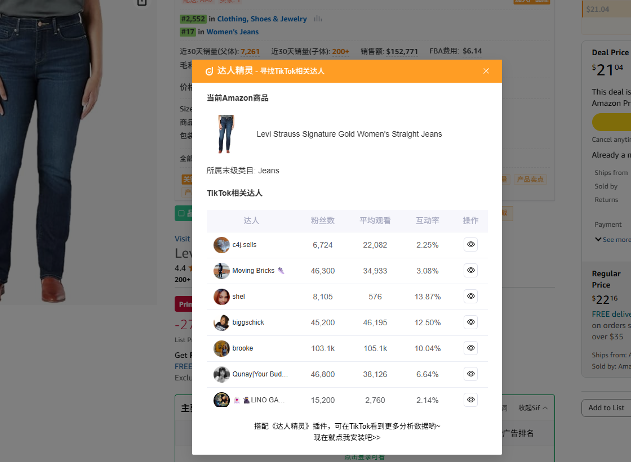The image size is (631, 462).
Task: Click the 200+ child sales value
Action: (340, 51)
